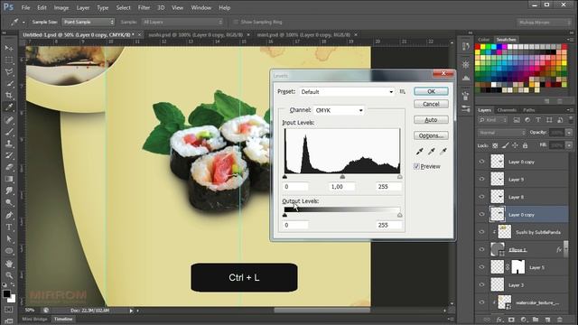Open the Levels preset options menu icon
This screenshot has width=578, height=325.
(x=403, y=91)
